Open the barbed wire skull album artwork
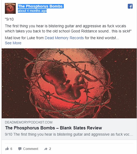This screenshot has height=154, width=137. (x=69, y=83)
